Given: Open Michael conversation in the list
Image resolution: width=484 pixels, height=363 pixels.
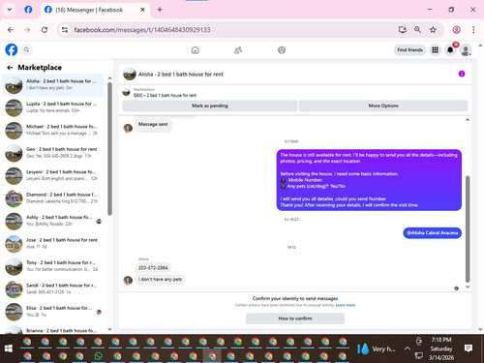Looking at the screenshot, I should tap(53, 130).
